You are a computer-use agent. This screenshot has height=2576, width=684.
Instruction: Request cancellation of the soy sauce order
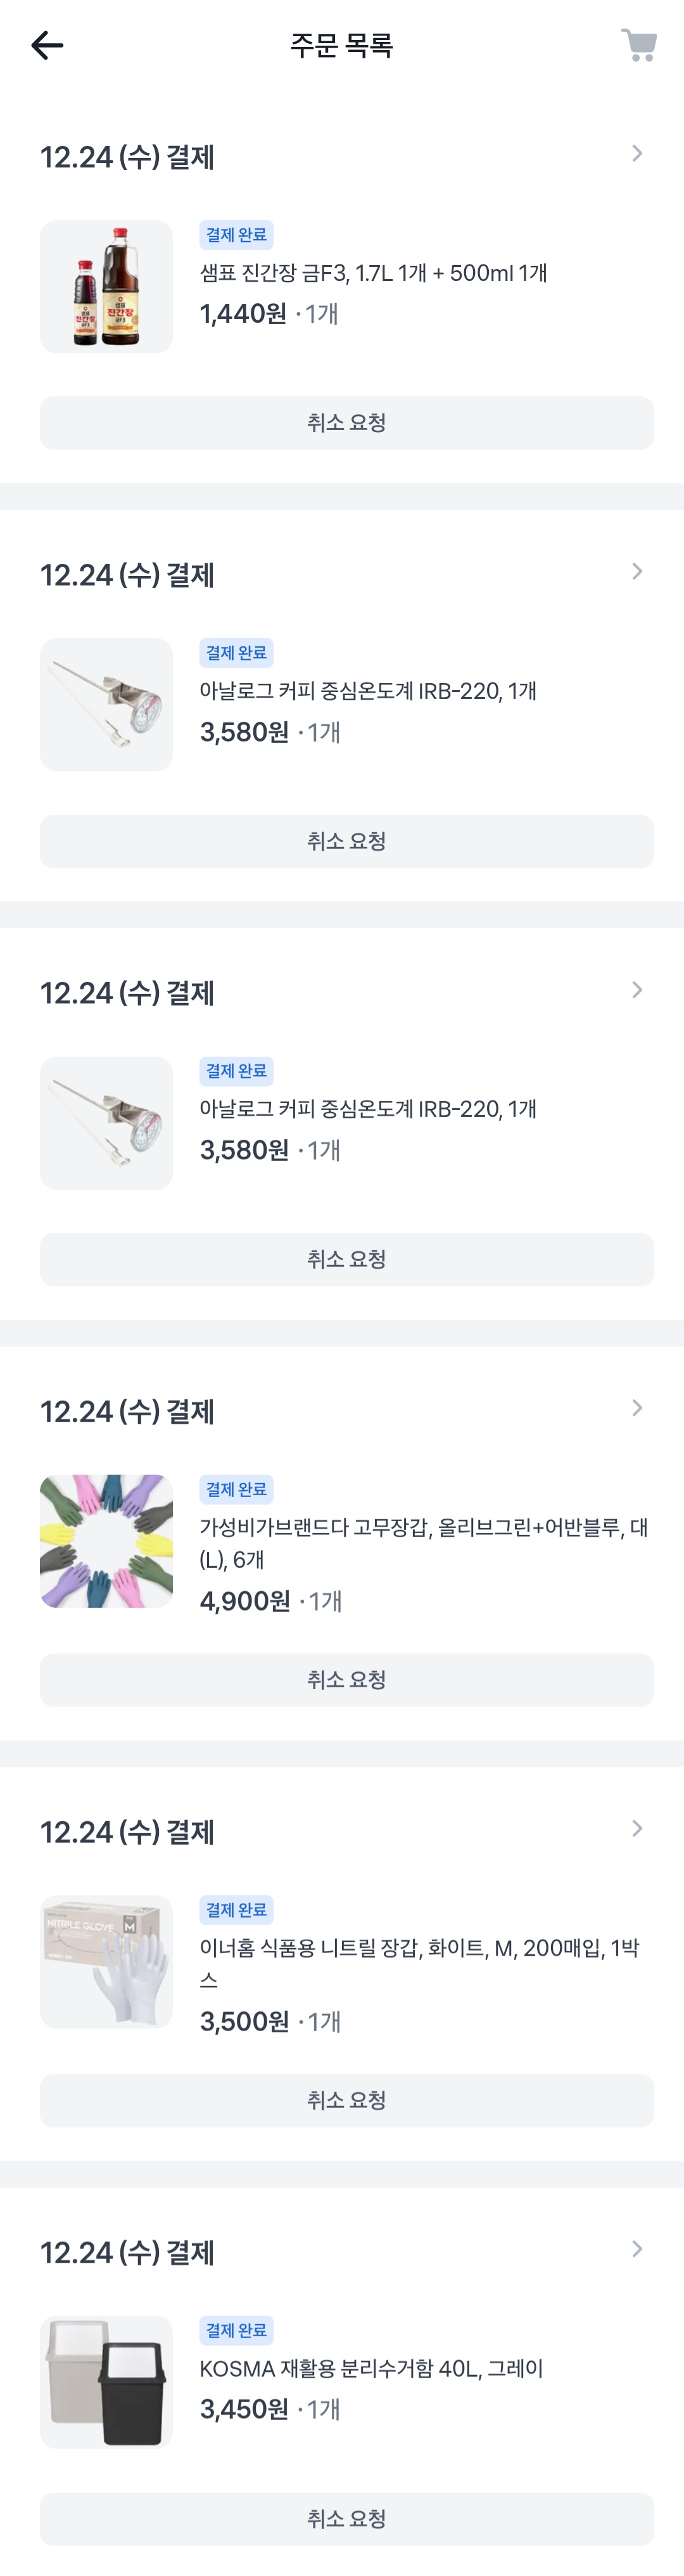[x=346, y=423]
